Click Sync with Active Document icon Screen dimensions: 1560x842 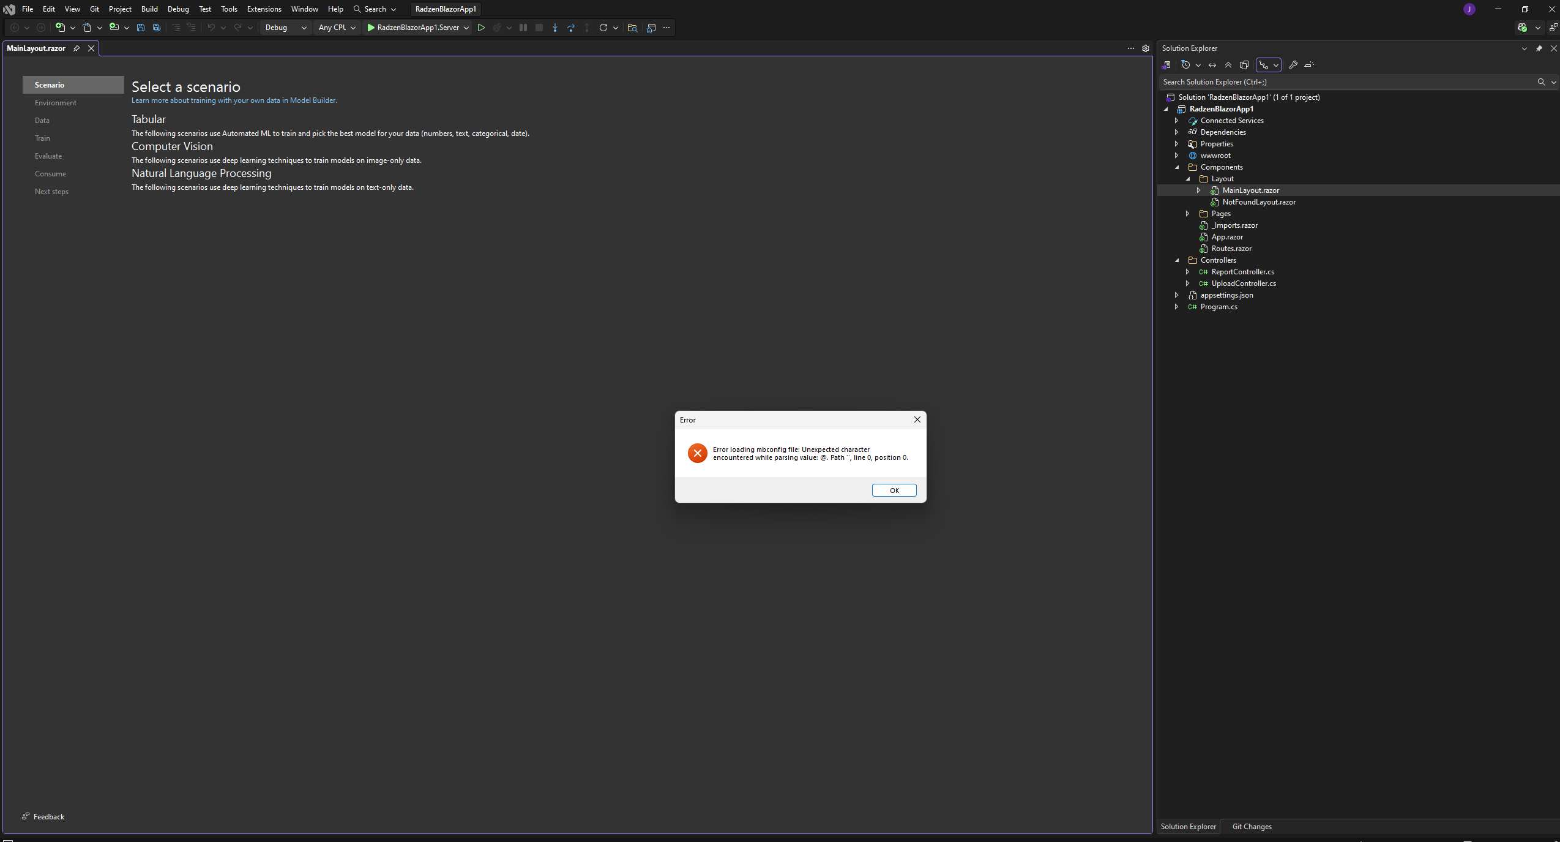point(1212,65)
